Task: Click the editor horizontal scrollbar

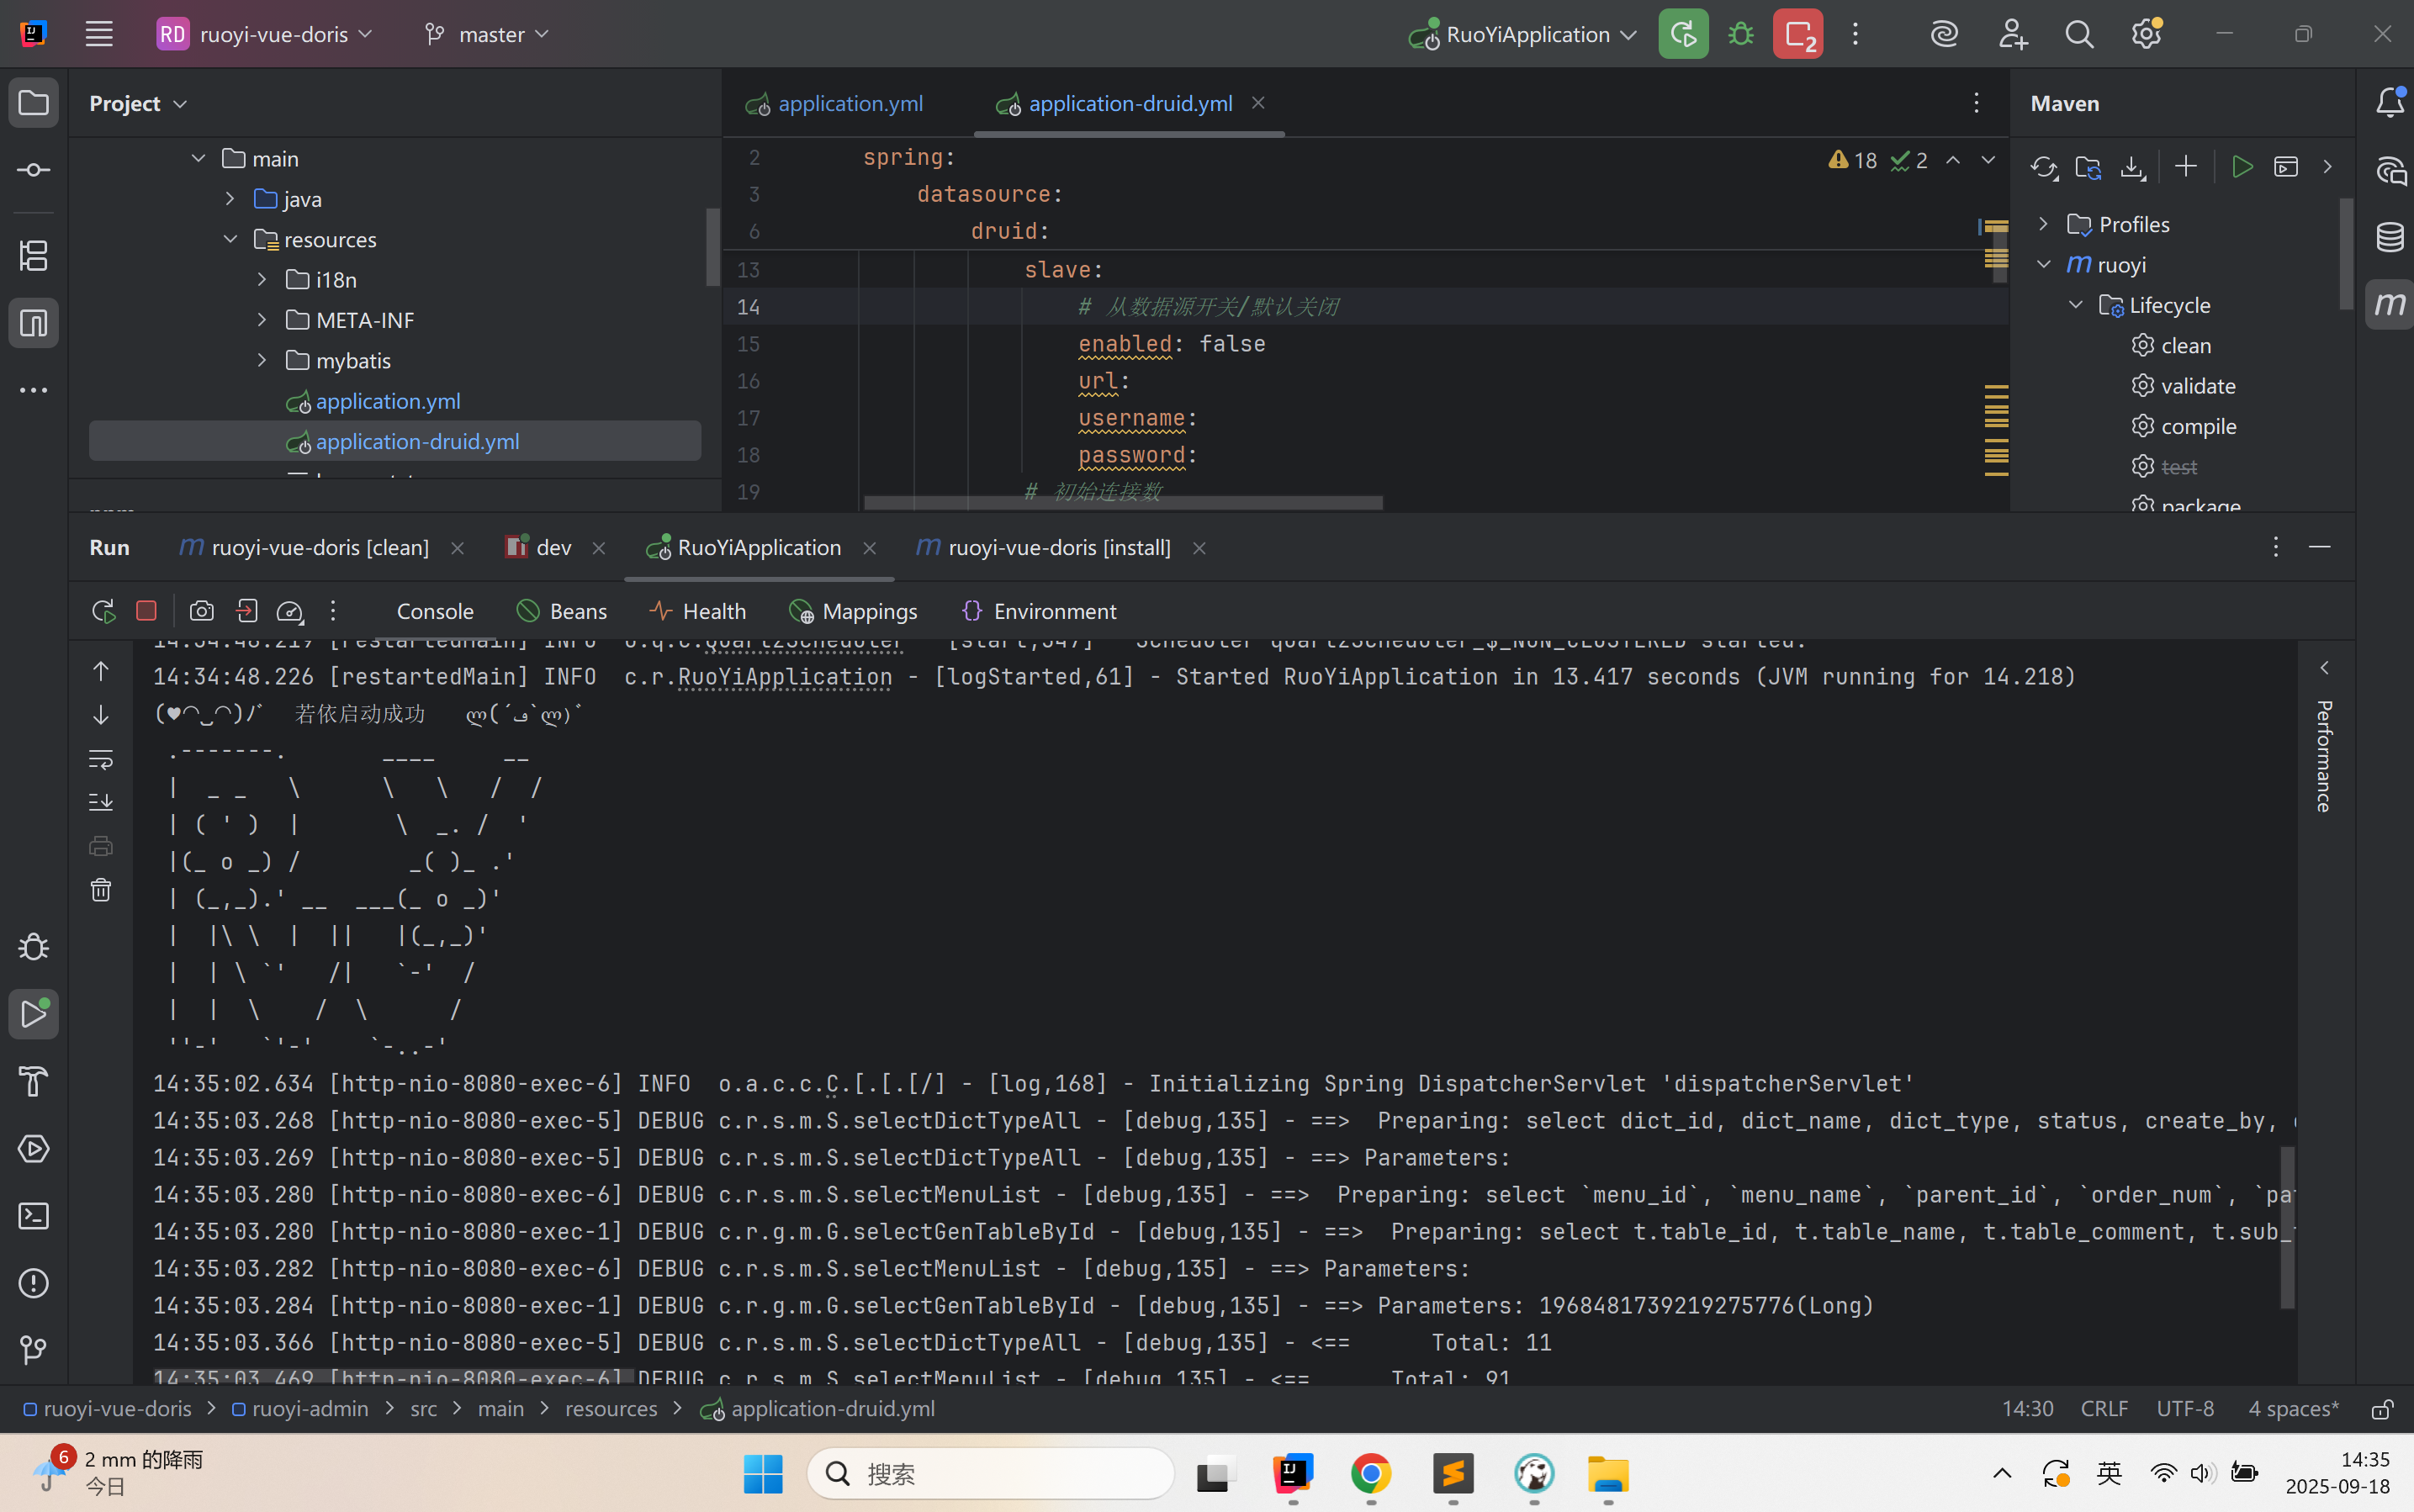Action: tap(1122, 503)
